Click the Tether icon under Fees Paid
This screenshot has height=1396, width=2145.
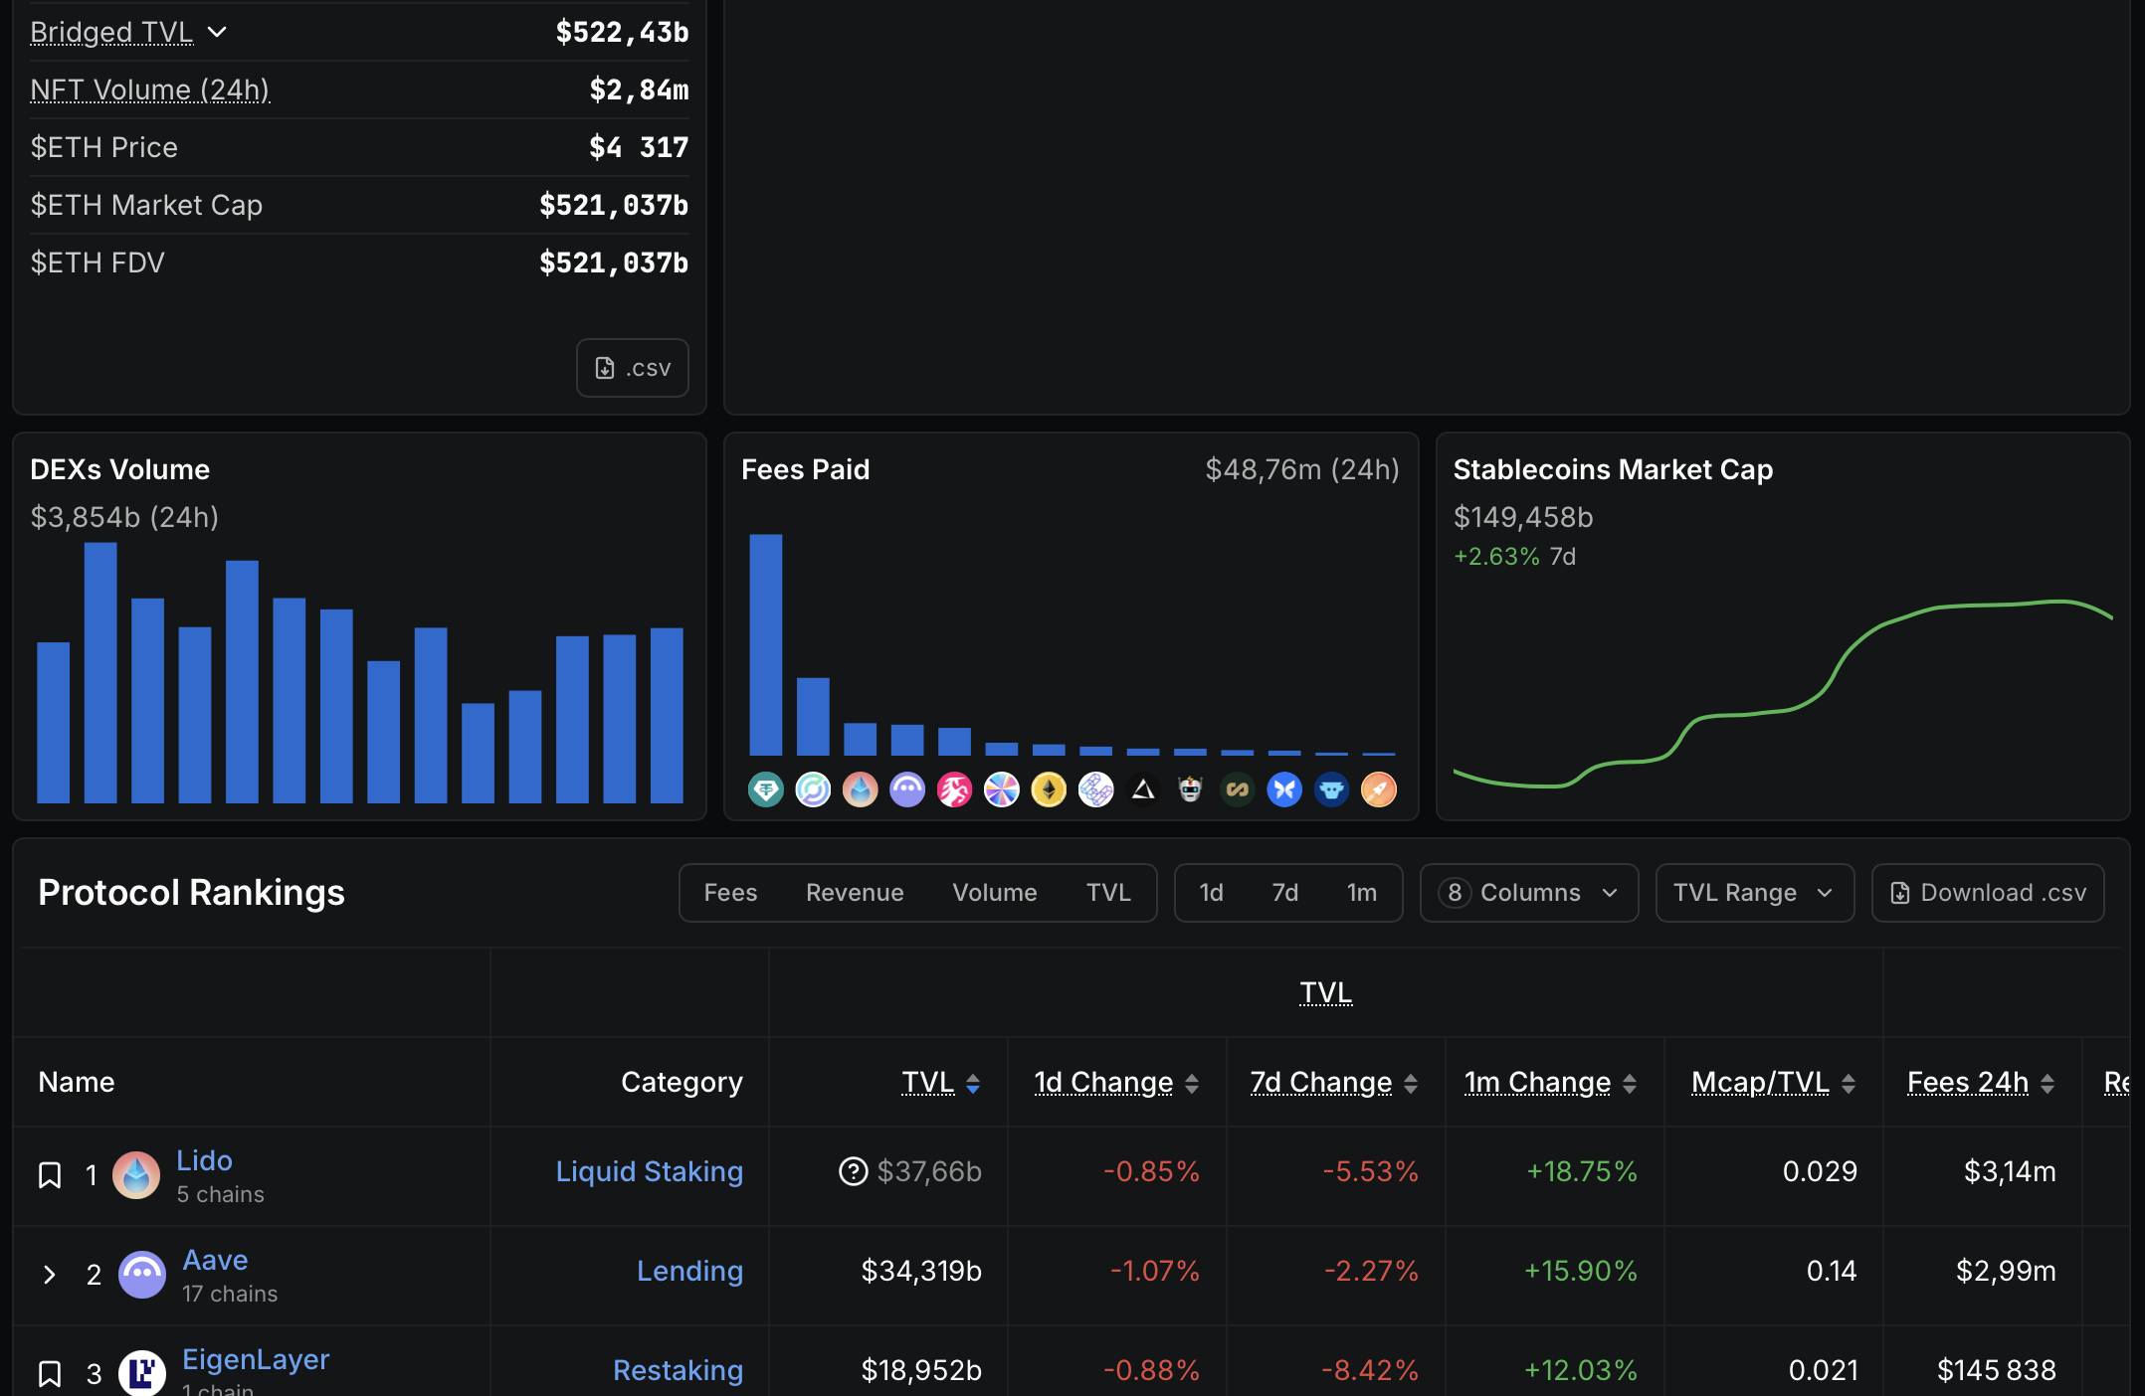tap(765, 790)
